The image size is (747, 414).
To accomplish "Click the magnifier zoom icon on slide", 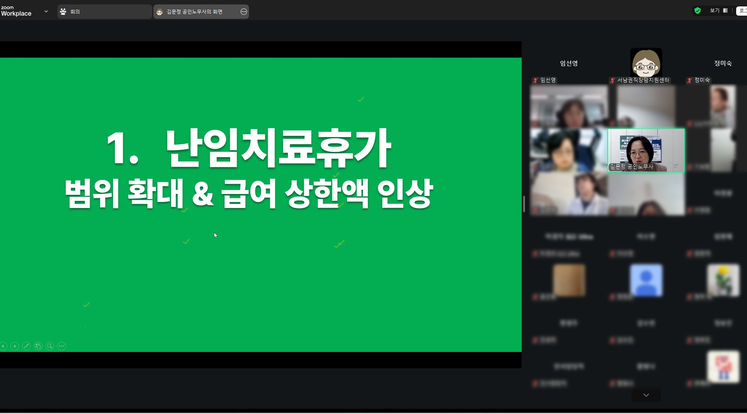I will click(50, 346).
